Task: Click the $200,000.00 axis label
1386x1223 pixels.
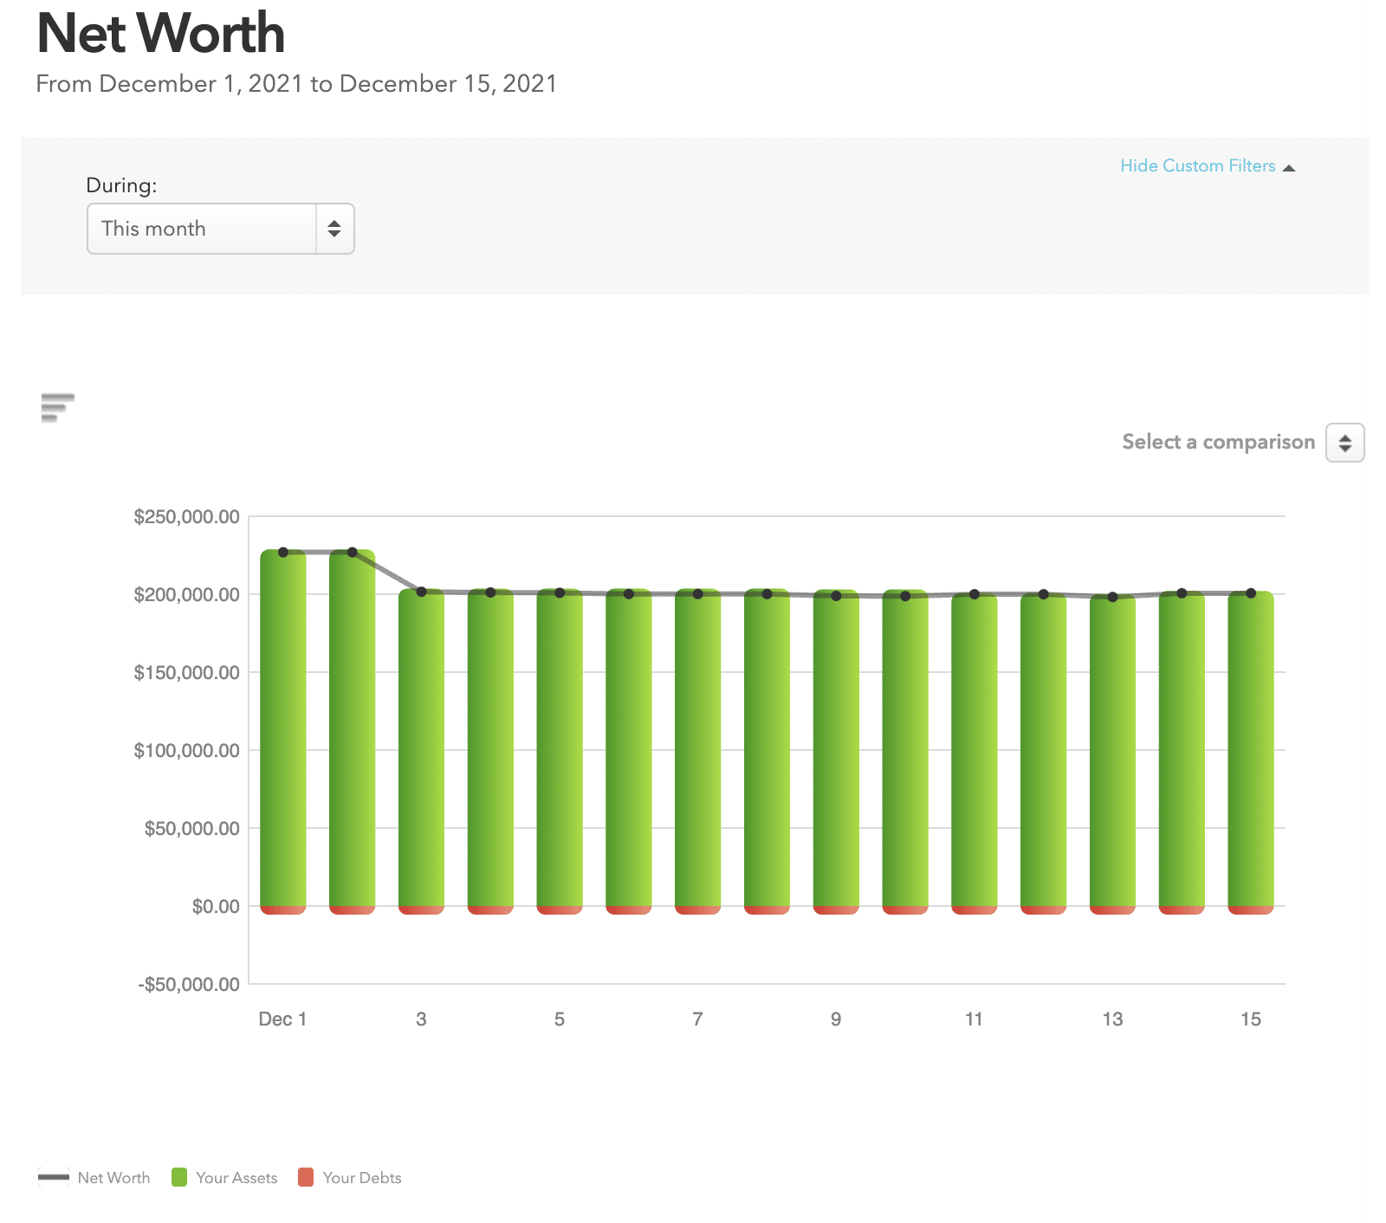Action: 186,594
